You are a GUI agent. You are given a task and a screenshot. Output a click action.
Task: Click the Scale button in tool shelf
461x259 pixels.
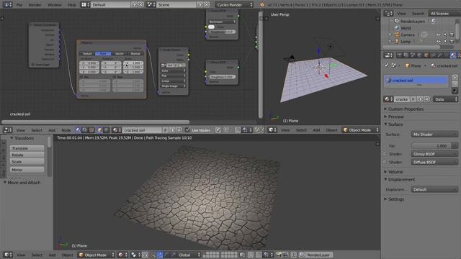pos(27,161)
